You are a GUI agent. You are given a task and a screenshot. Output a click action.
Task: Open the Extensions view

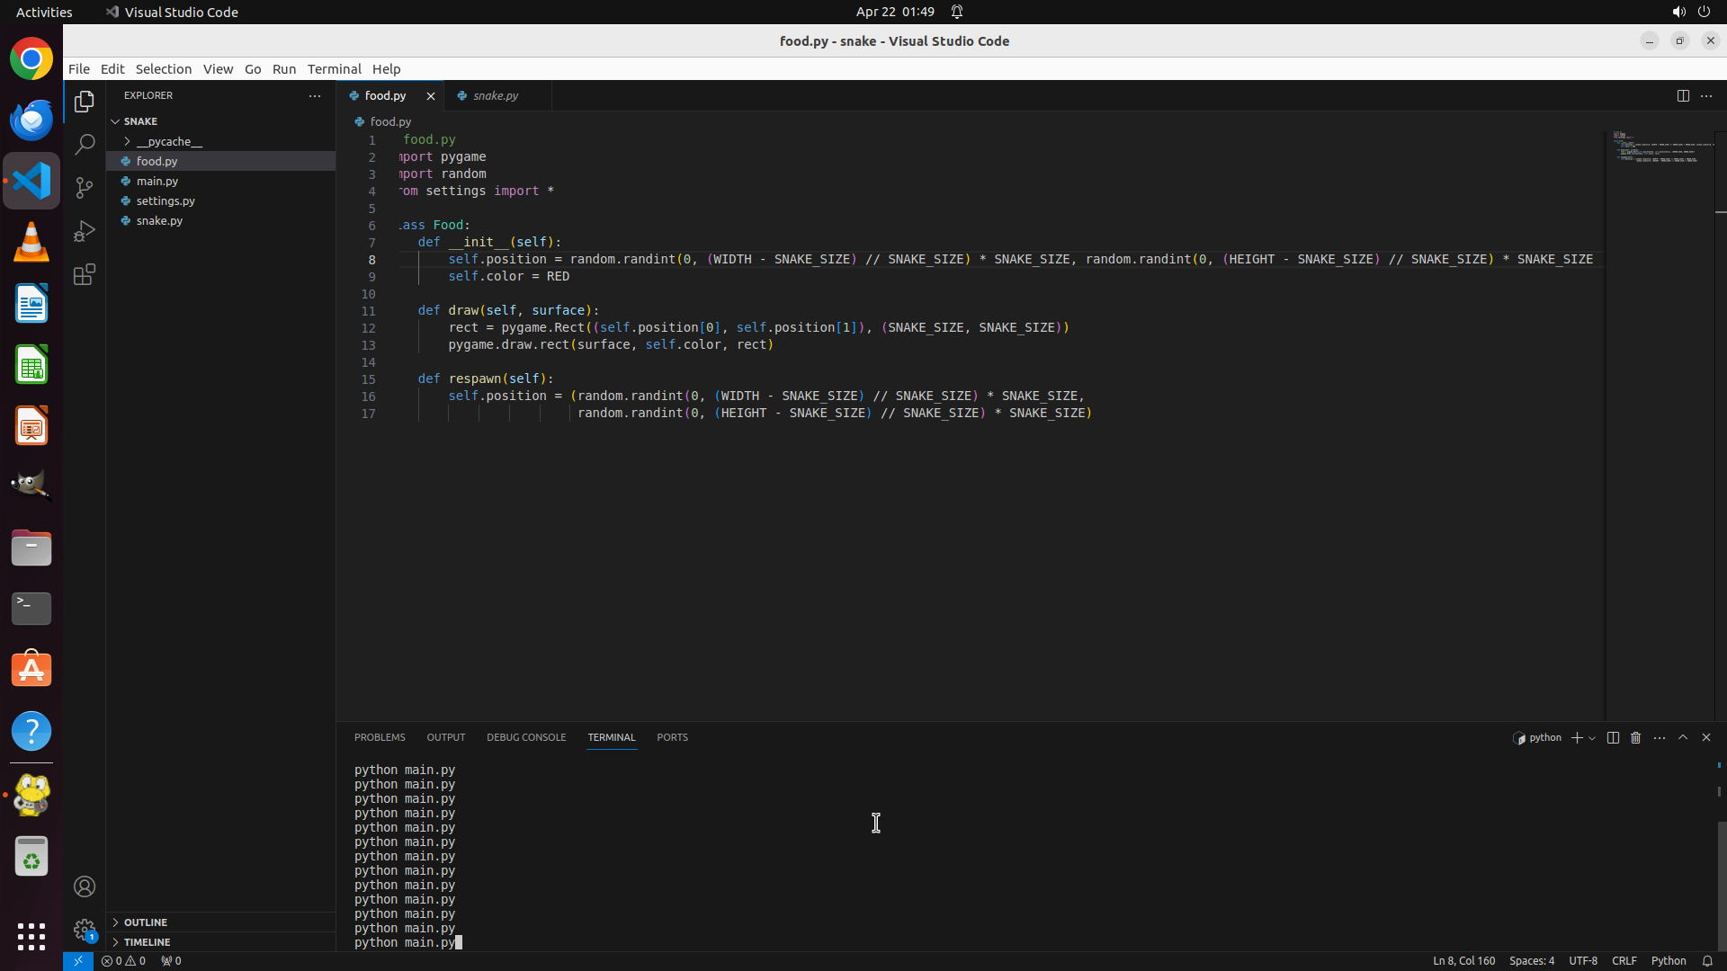coord(85,274)
